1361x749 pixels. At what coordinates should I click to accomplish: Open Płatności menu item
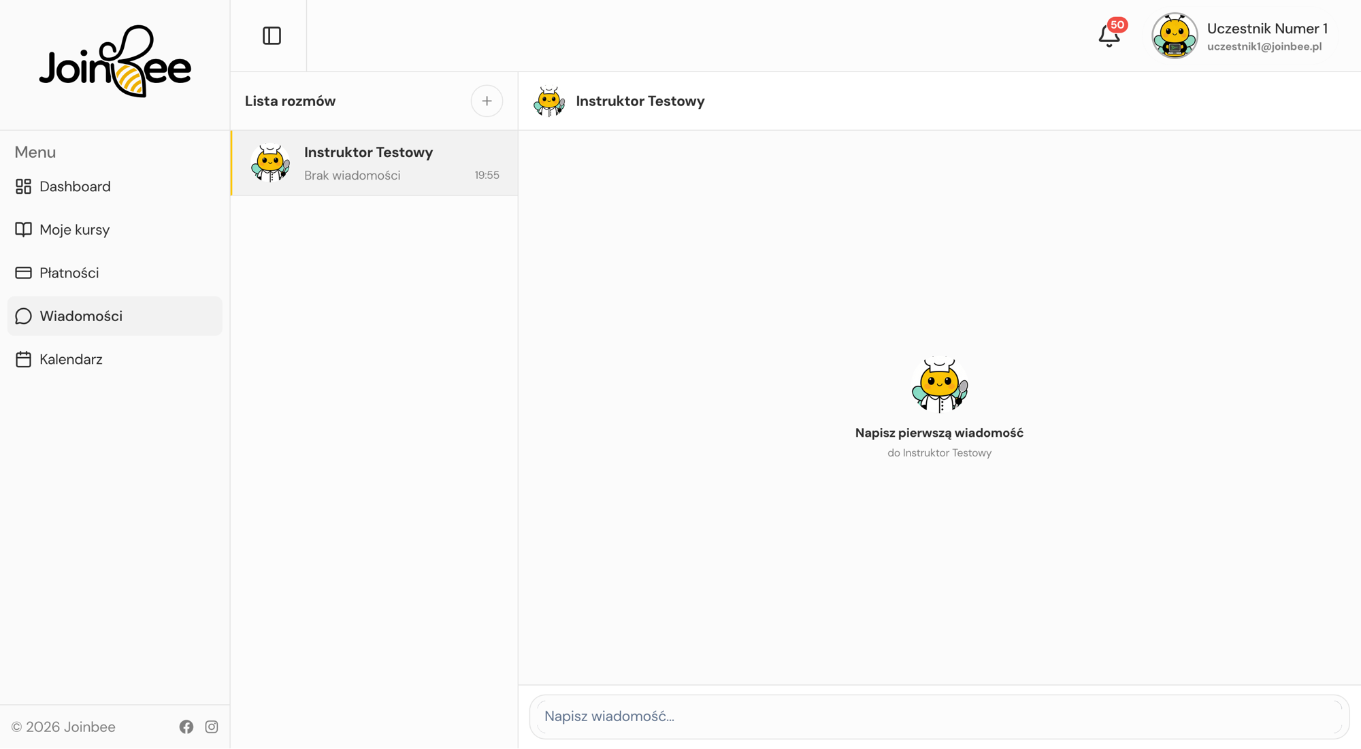(x=114, y=273)
